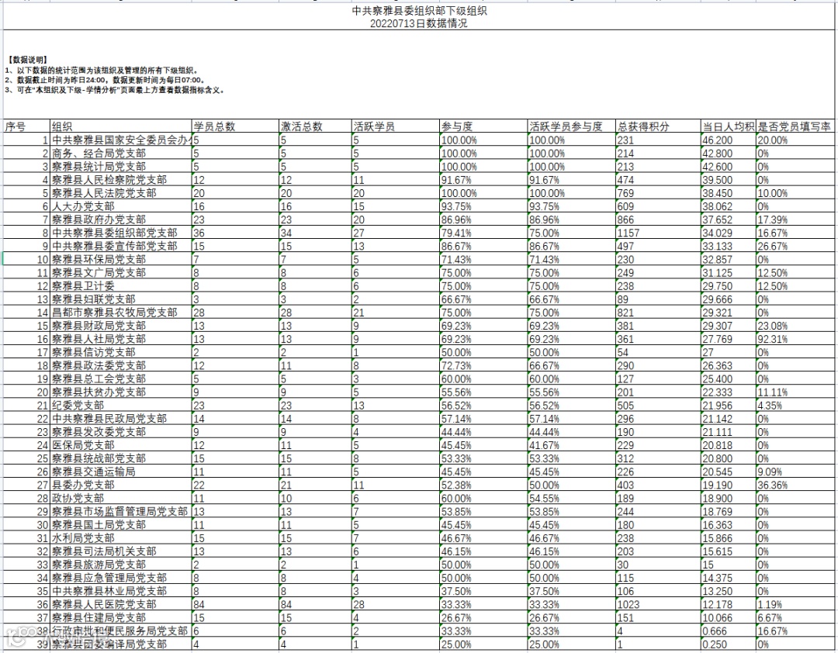Click cell 察雅县应急管理局党支部
838x653 pixels.
tap(121, 578)
